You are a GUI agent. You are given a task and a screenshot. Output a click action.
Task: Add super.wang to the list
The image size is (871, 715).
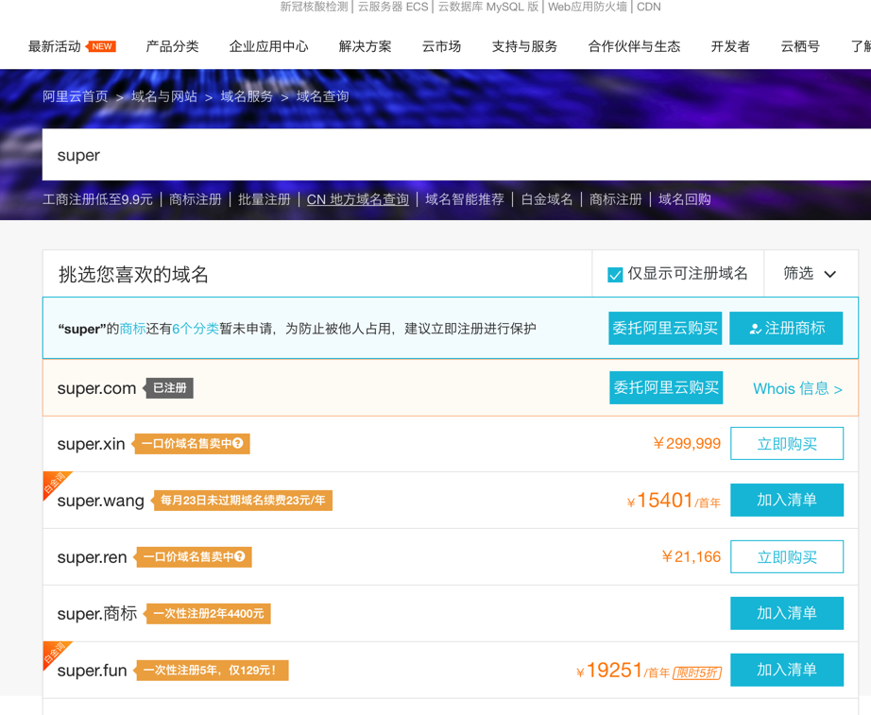(x=787, y=500)
